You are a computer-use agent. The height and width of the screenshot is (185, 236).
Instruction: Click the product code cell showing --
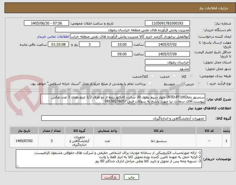[x=209, y=141]
